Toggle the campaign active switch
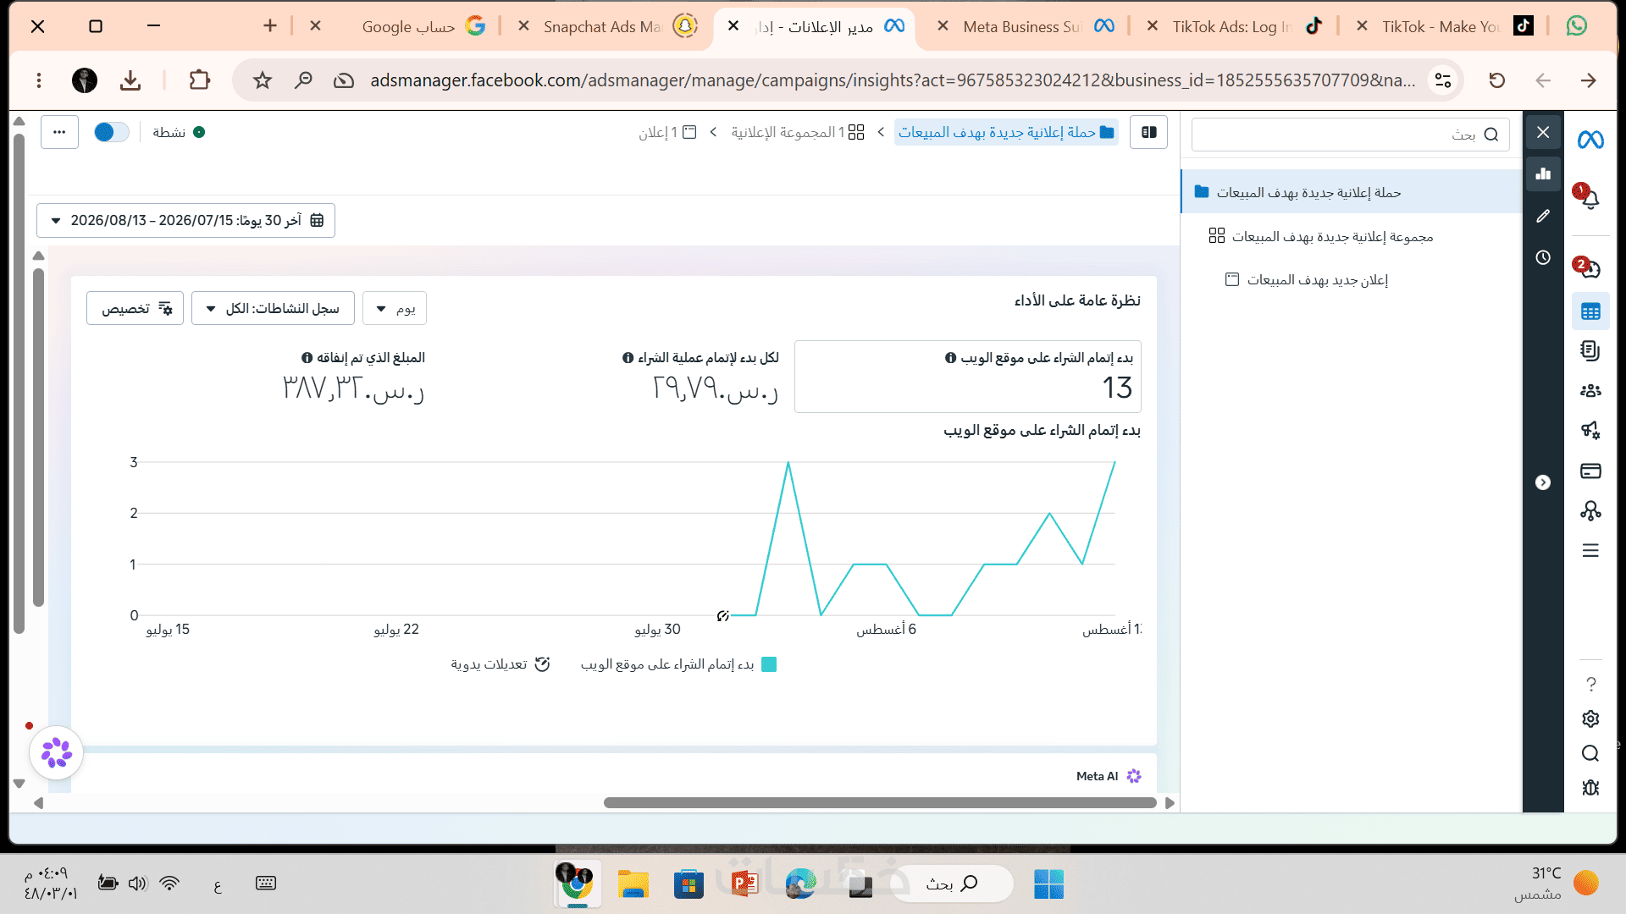Screen dimensions: 1626x914 [x=112, y=132]
